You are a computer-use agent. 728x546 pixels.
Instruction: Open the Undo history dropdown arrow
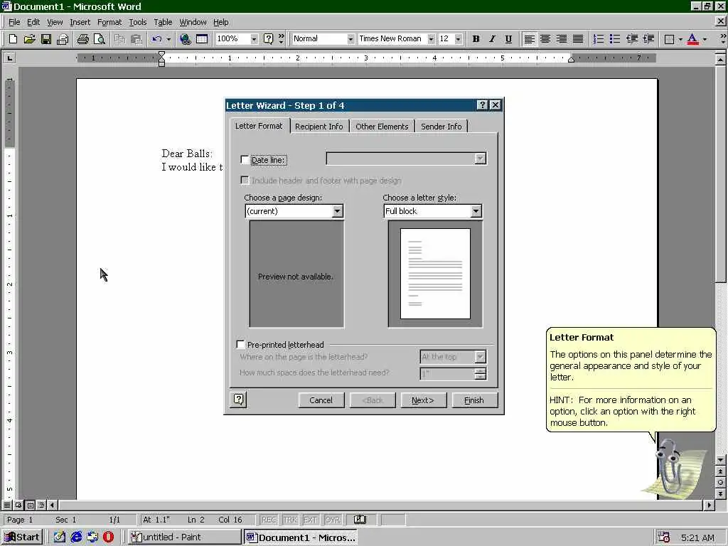tap(168, 39)
